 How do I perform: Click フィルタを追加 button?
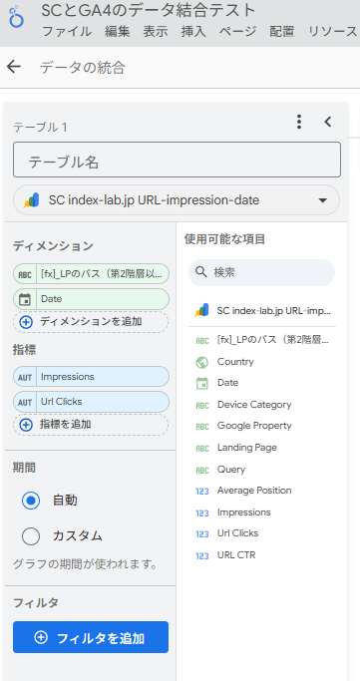(x=91, y=637)
